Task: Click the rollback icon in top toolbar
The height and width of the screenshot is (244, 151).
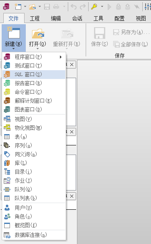Action: coord(127,7)
